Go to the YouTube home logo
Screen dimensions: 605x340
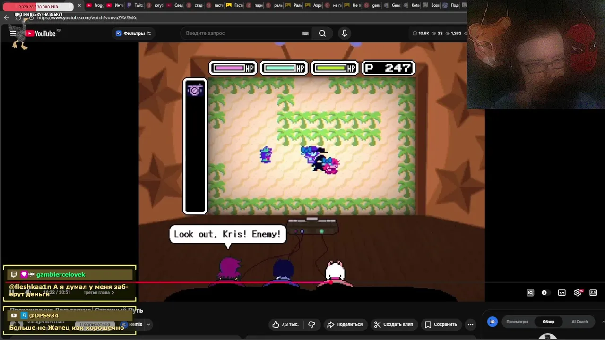tap(41, 34)
